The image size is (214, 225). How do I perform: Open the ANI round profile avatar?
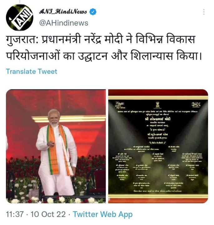[19, 17]
